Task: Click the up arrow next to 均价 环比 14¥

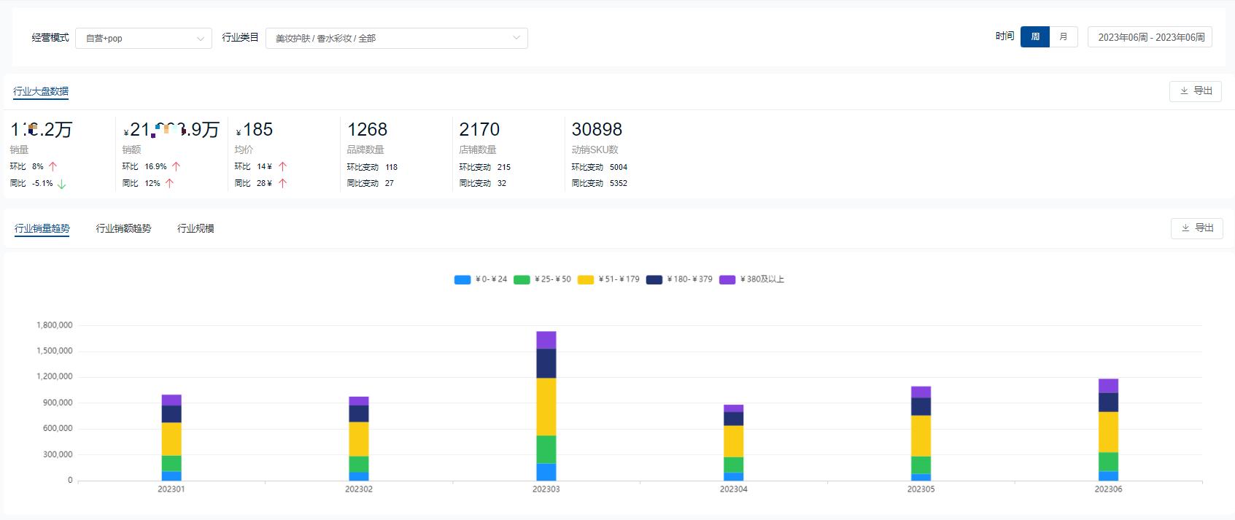Action: pyautogui.click(x=282, y=166)
